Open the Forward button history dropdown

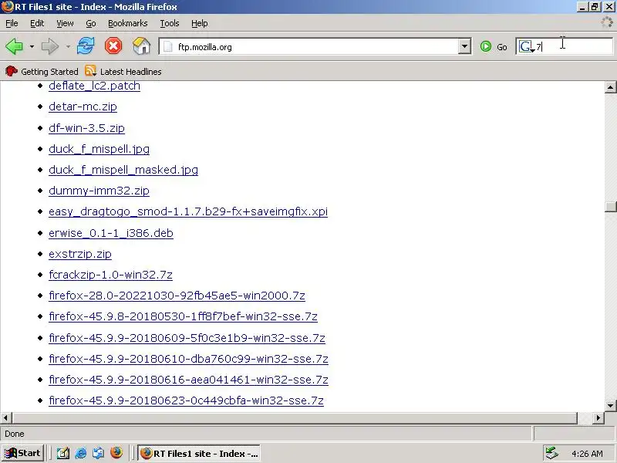tap(68, 46)
